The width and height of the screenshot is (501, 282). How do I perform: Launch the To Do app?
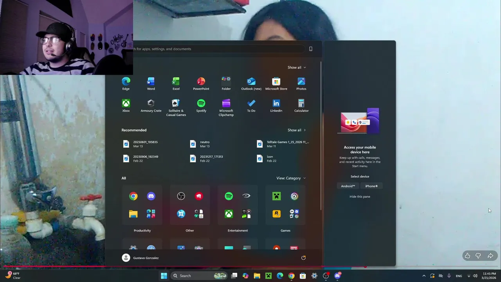(251, 105)
